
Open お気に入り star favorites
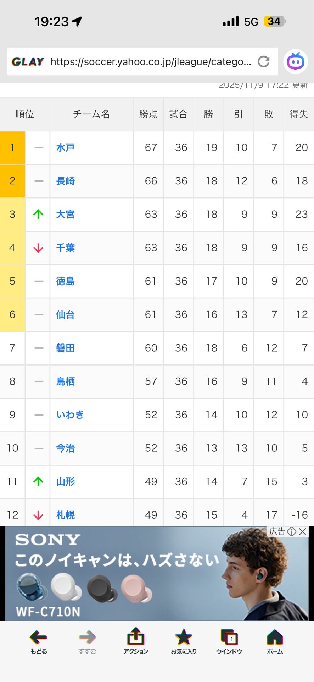[184, 641]
